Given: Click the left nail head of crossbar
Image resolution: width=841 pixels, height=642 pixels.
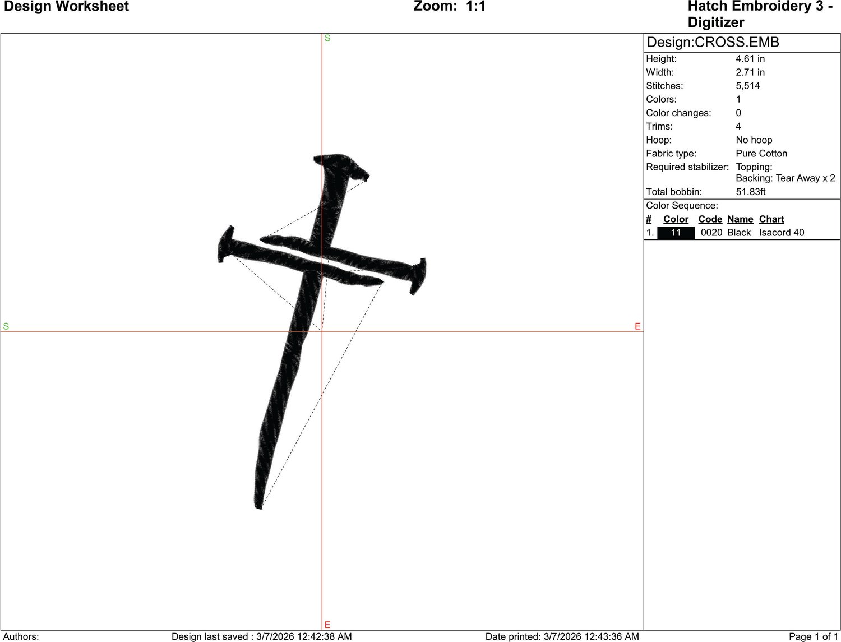Looking at the screenshot, I should tap(225, 244).
